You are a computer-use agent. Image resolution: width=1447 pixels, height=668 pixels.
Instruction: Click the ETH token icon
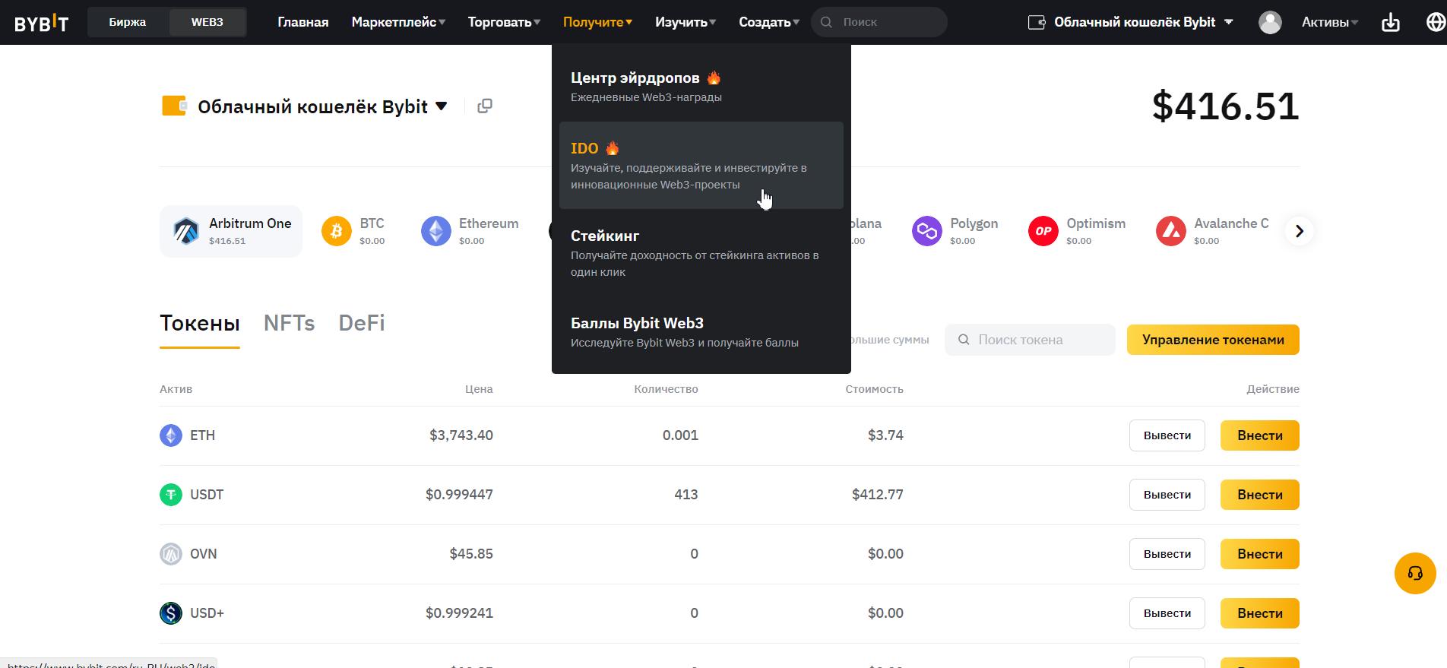(x=171, y=435)
